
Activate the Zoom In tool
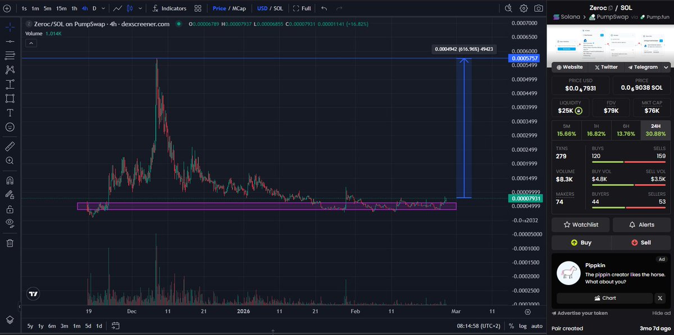(x=10, y=160)
